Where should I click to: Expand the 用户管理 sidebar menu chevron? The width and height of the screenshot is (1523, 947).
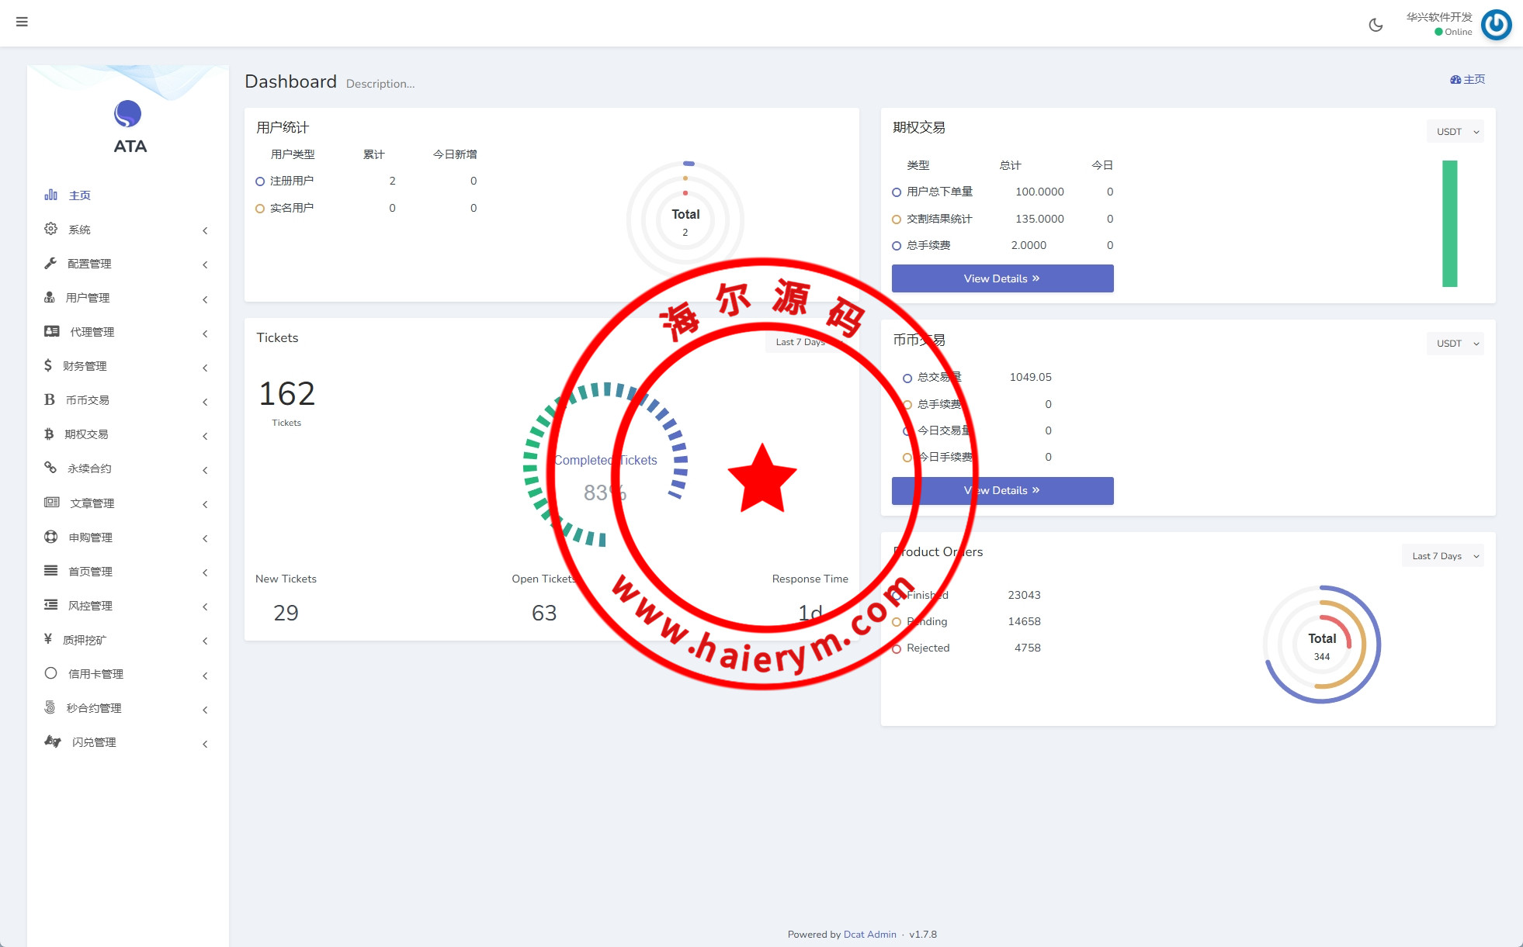pos(205,299)
